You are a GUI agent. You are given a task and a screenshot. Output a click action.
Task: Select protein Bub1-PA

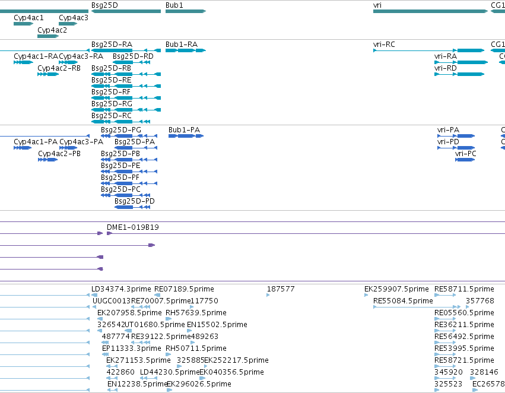coord(186,136)
